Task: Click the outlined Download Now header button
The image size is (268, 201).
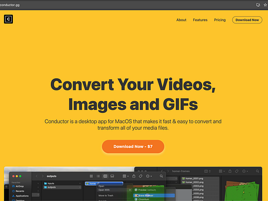Action: pos(247,20)
